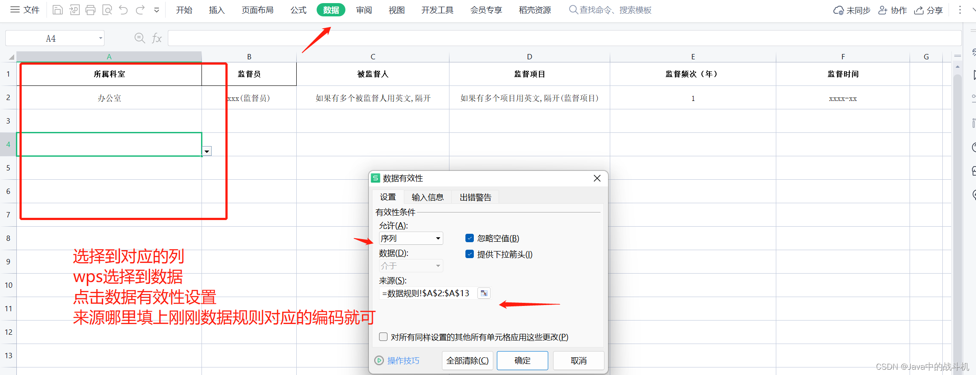The image size is (976, 375).
Task: Click the formula bar input
Action: pyautogui.click(x=565, y=39)
